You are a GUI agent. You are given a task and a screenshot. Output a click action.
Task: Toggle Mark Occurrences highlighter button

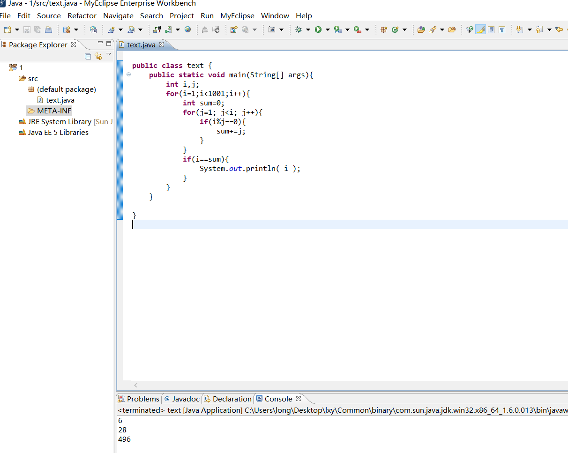(x=480, y=30)
